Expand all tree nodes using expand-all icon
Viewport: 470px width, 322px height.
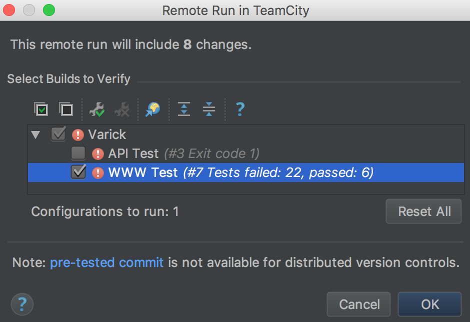pyautogui.click(x=183, y=109)
